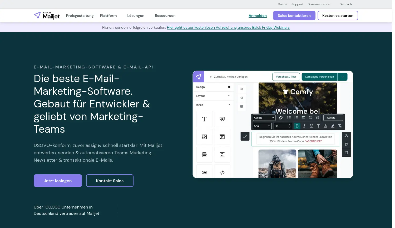Image resolution: width=395 pixels, height=228 pixels.
Task: Delete the selected block with the trash icon
Action: (346, 144)
